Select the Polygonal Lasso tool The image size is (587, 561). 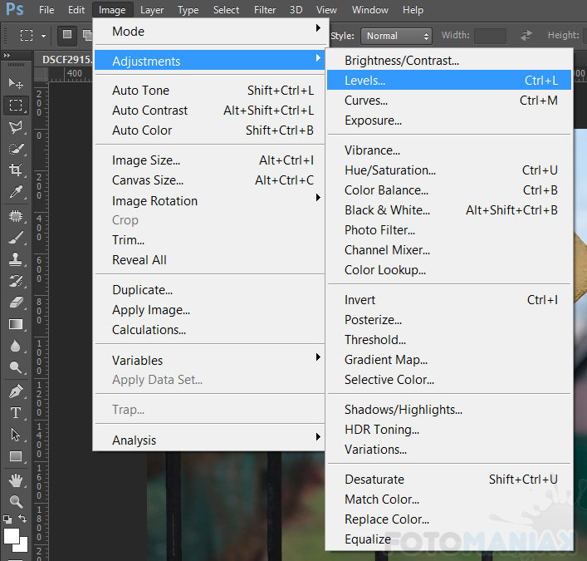(x=16, y=127)
